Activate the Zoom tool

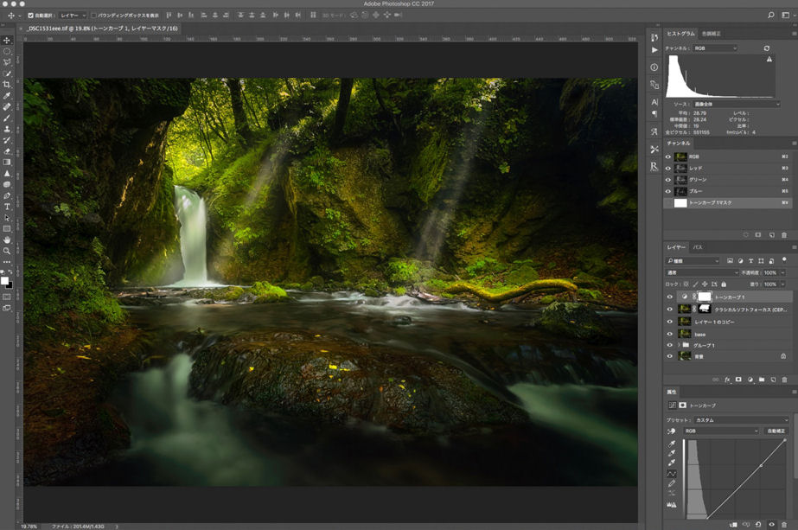(7, 251)
